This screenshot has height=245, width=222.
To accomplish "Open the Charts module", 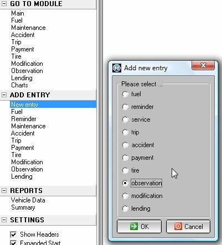I will [x=19, y=85].
